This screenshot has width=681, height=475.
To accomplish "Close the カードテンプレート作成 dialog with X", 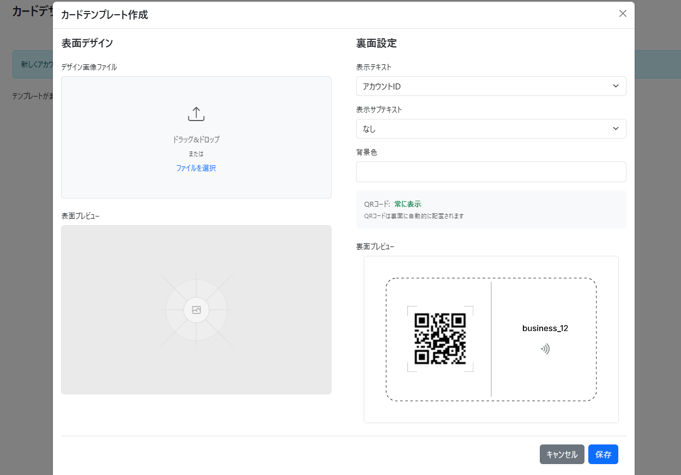I will coord(623,14).
